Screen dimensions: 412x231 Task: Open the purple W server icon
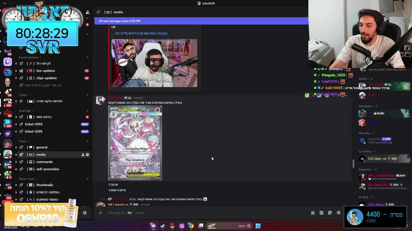pyautogui.click(x=8, y=133)
